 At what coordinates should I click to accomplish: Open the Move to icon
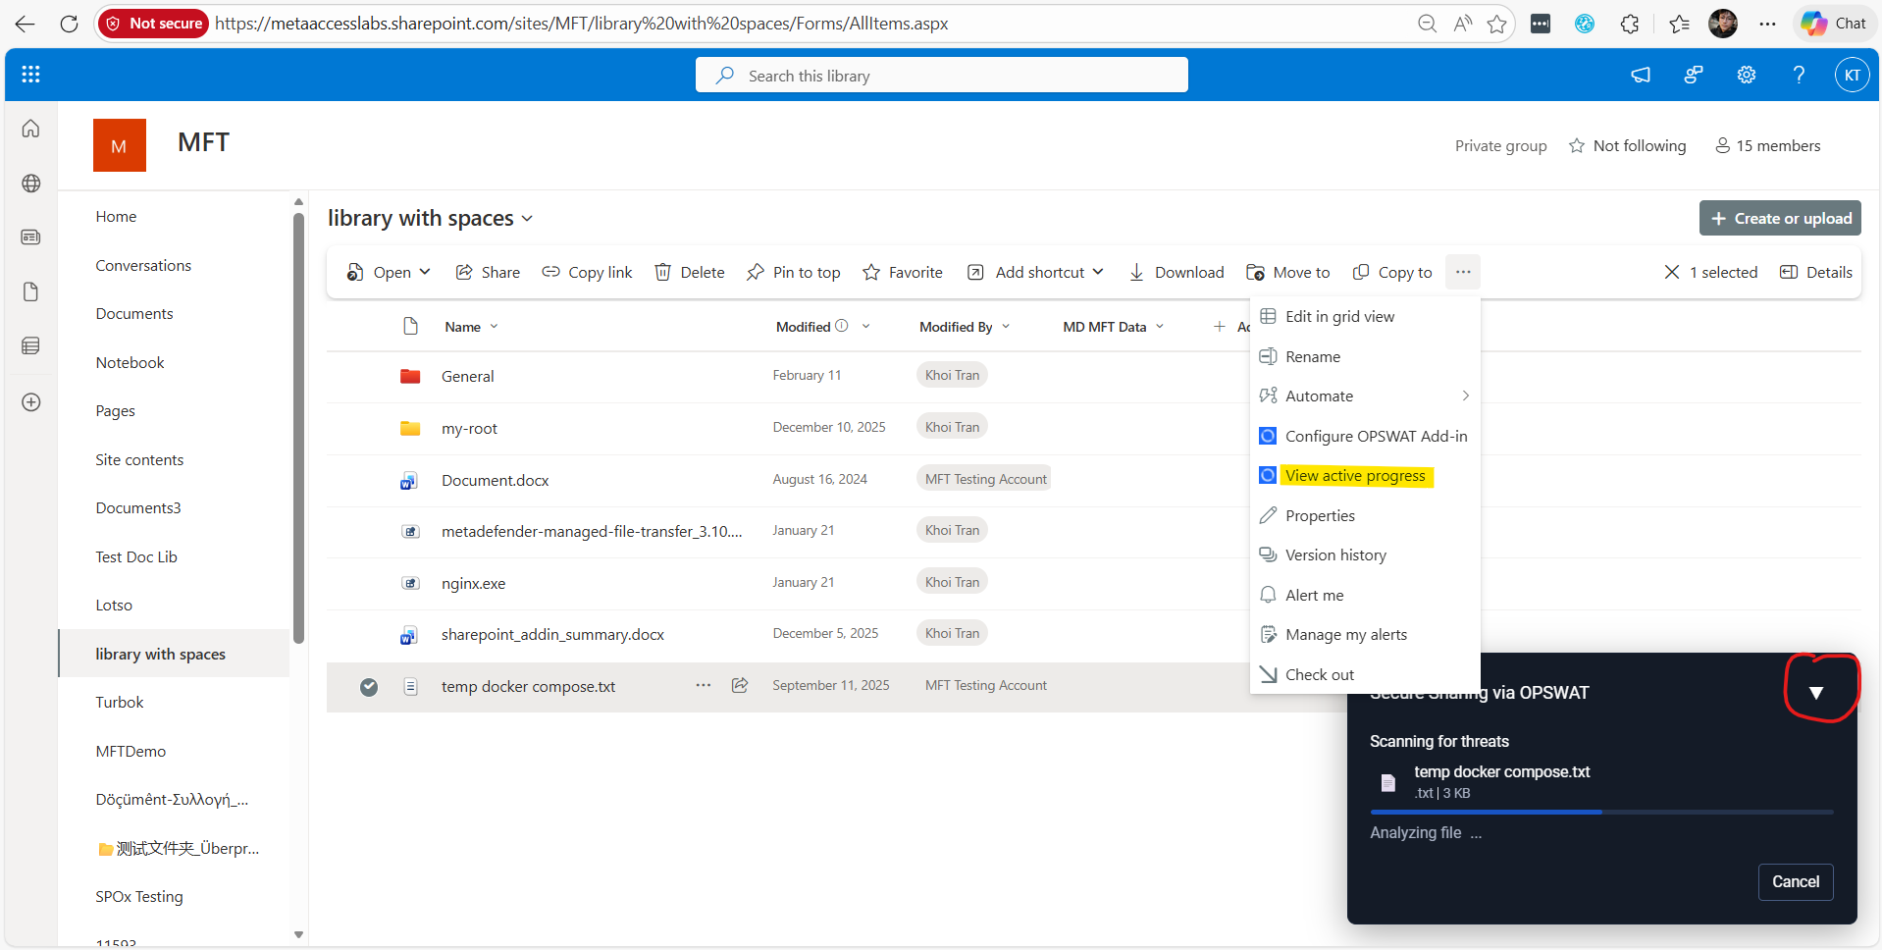point(1255,272)
